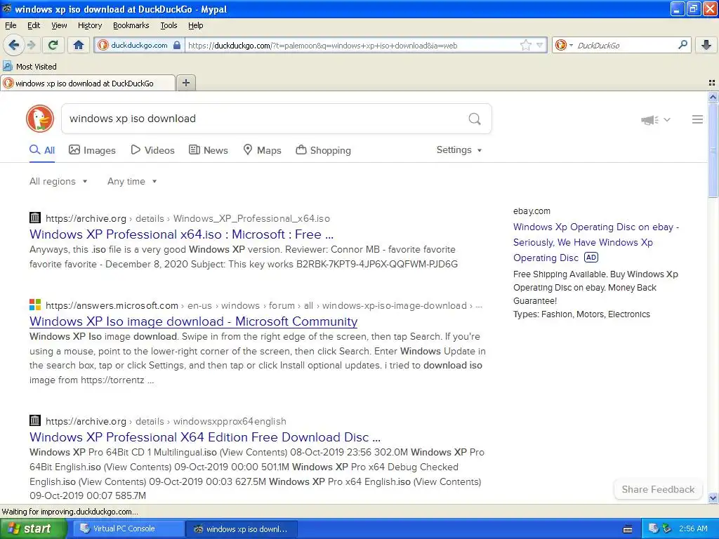Click the 2:56 AM taskbar clock
This screenshot has width=719, height=539.
693,528
